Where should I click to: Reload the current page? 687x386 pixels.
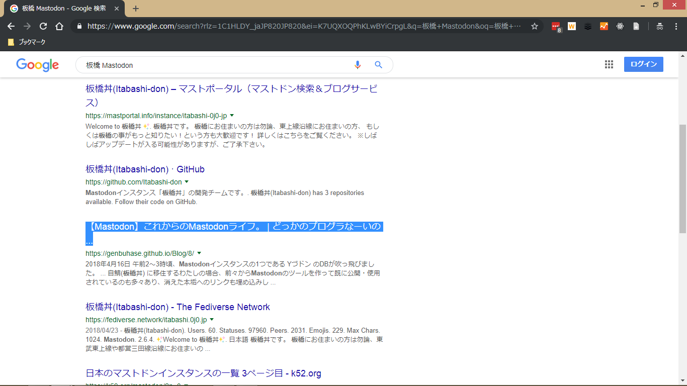(x=43, y=26)
